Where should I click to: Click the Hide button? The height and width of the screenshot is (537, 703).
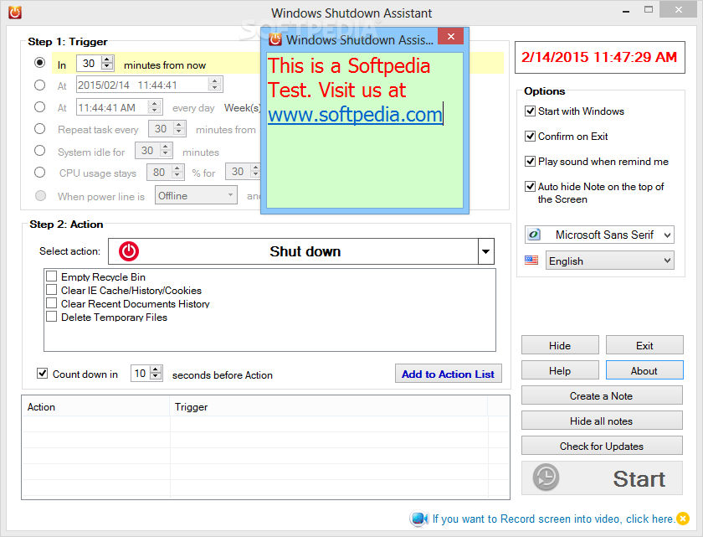tap(560, 345)
